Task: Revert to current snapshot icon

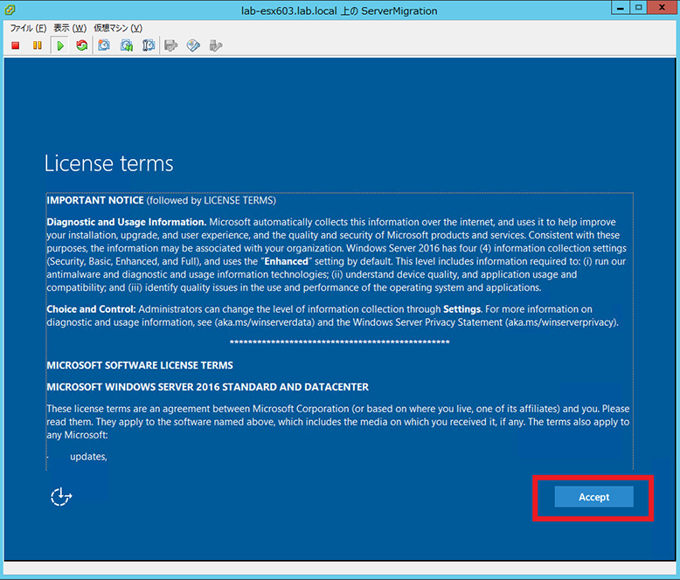Action: point(127,45)
